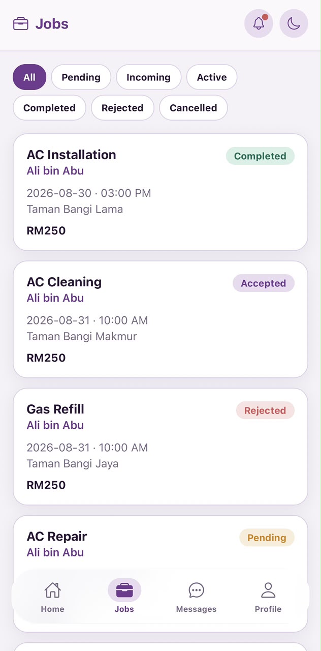Go to Home in the bottom navigation
This screenshot has width=321, height=651.
53,598
